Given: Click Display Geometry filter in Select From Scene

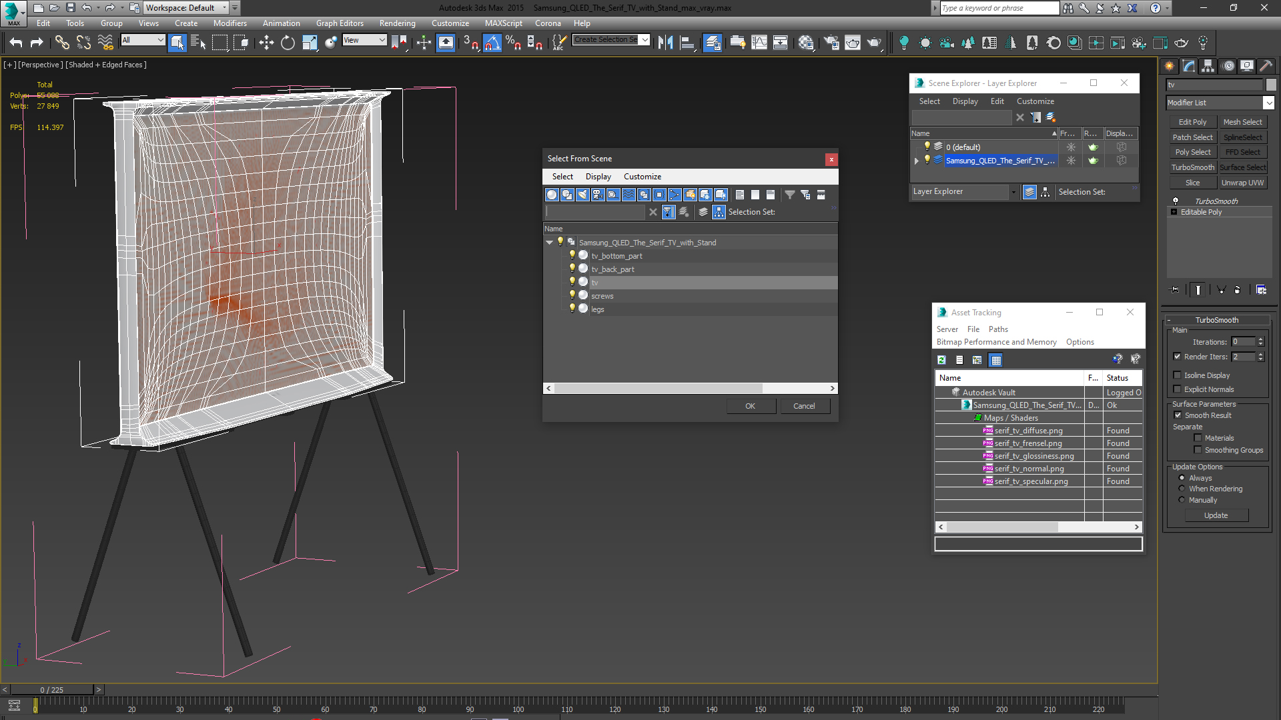Looking at the screenshot, I should pos(552,195).
